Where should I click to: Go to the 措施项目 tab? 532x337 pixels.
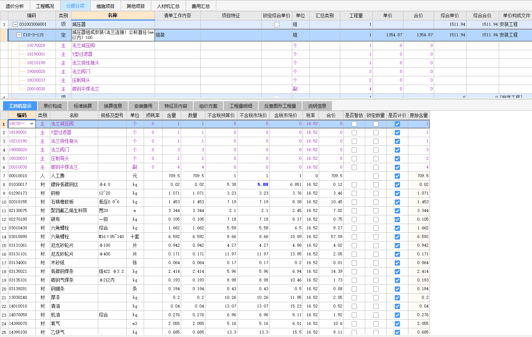tap(105, 6)
